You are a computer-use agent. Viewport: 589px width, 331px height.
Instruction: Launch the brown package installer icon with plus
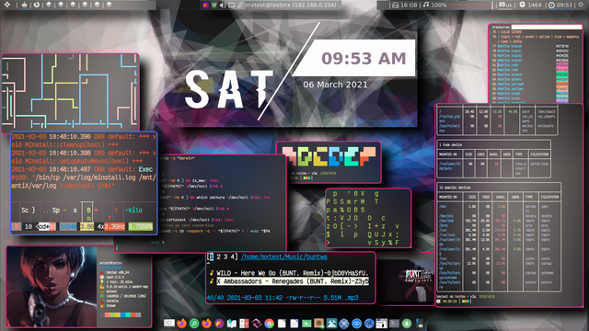(319, 324)
